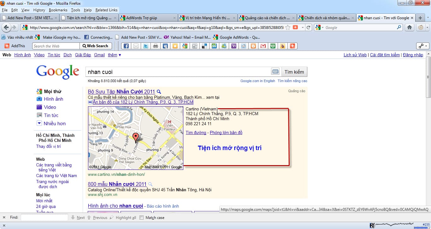The height and width of the screenshot is (229, 431).
Task: Go to the Home page icon
Action: pos(409,27)
